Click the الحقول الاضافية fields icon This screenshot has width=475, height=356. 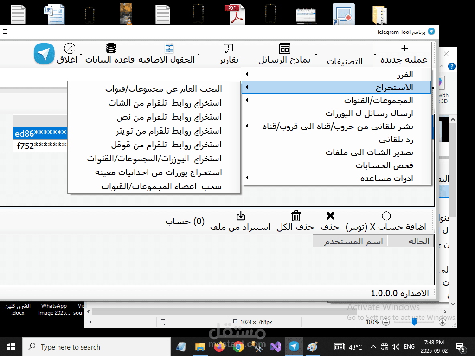tap(169, 48)
